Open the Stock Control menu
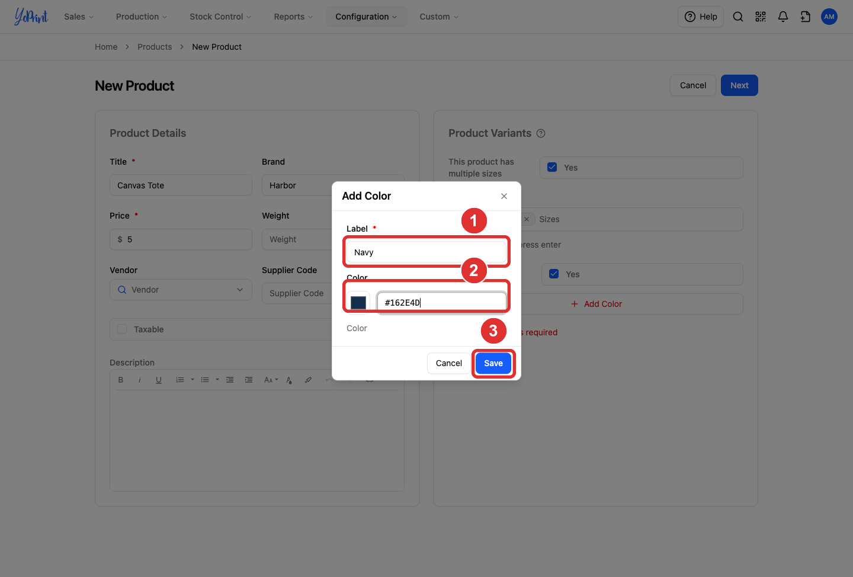This screenshot has width=853, height=577. 220,17
